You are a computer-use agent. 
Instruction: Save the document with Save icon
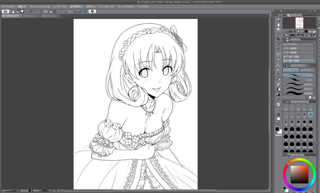(x=22, y=11)
